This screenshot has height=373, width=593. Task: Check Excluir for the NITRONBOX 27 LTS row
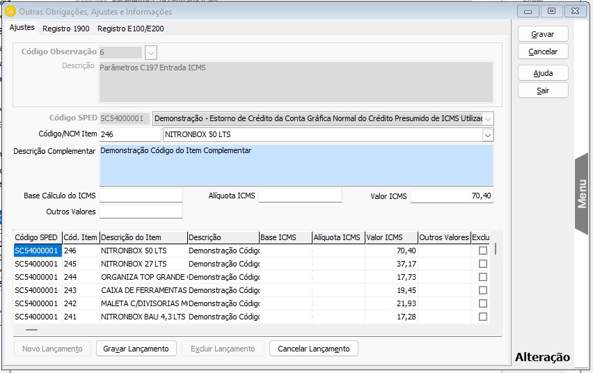point(483,264)
